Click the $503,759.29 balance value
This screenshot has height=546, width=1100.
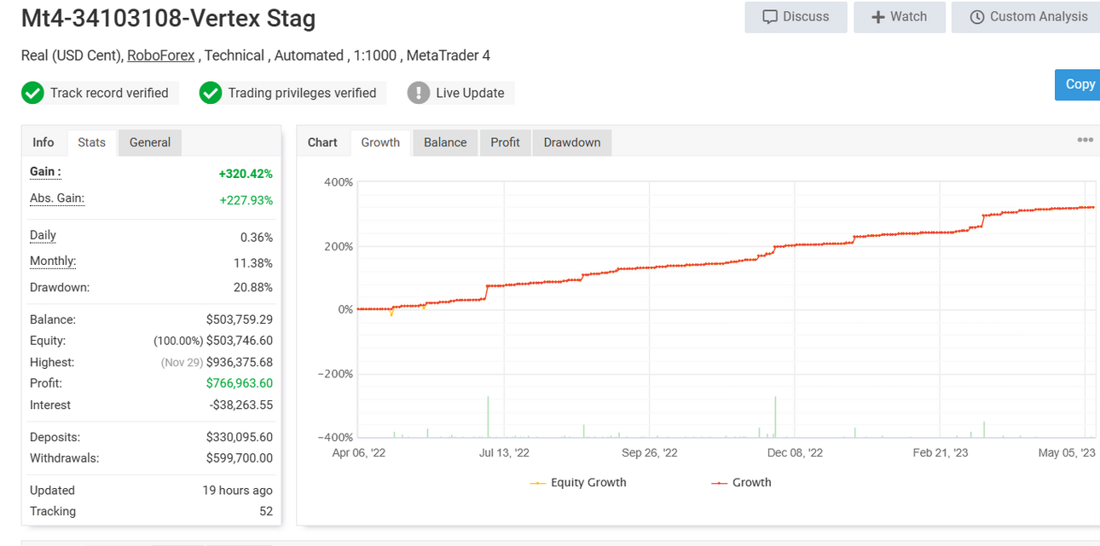[x=240, y=320]
